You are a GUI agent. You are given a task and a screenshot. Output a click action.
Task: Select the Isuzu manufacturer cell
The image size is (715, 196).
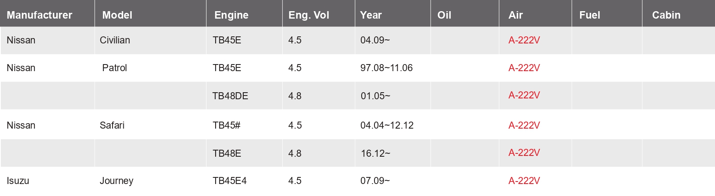pos(18,181)
